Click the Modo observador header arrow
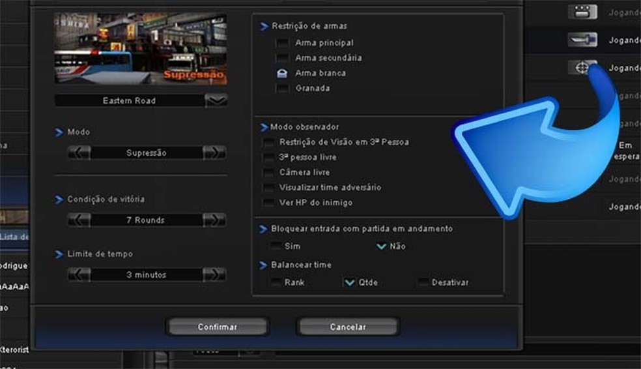Screen dimensions: 641x369 [x=264, y=127]
